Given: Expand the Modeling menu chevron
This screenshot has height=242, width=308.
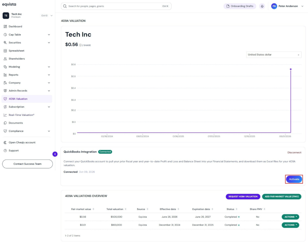Looking at the screenshot, I should coord(49,67).
